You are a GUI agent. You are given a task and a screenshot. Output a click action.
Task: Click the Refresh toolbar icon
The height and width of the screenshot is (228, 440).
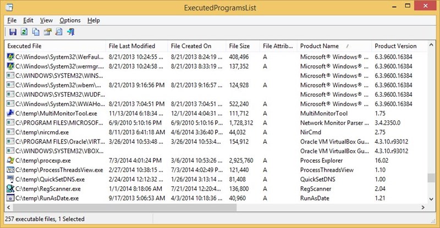[x=24, y=32]
